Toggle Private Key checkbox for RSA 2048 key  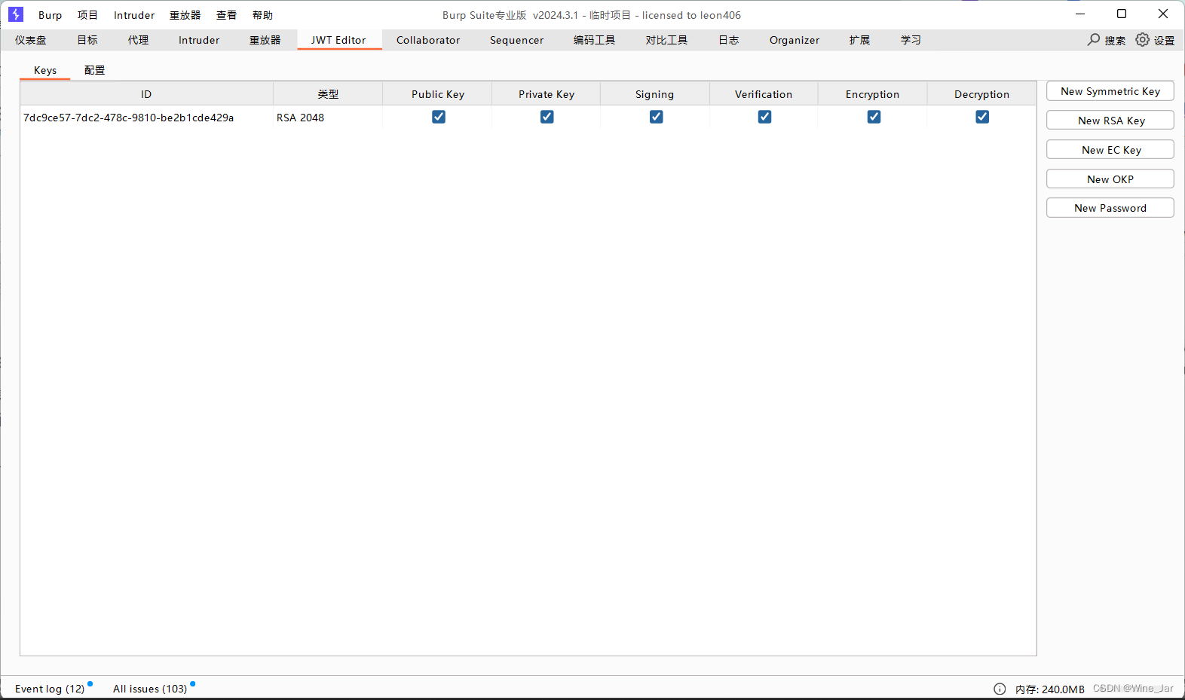(x=547, y=117)
